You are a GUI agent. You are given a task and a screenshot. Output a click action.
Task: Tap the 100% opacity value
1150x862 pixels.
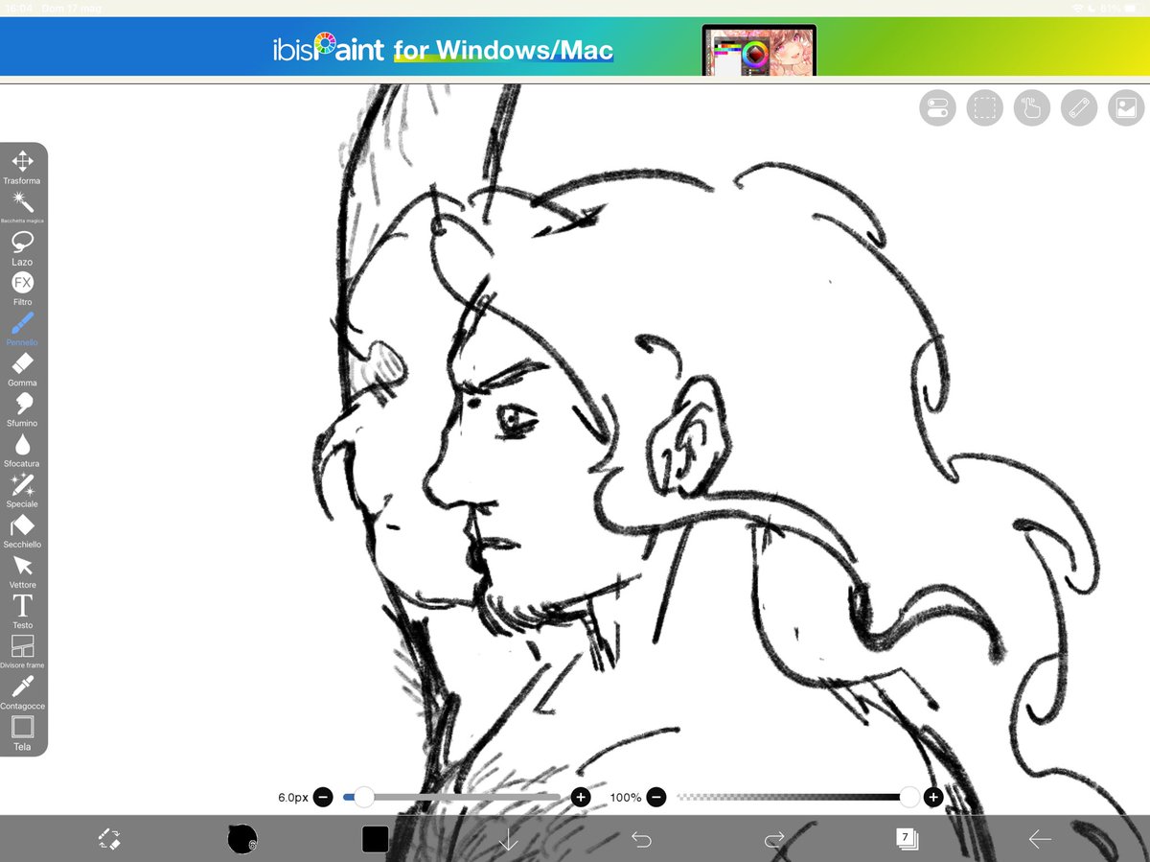coord(626,797)
